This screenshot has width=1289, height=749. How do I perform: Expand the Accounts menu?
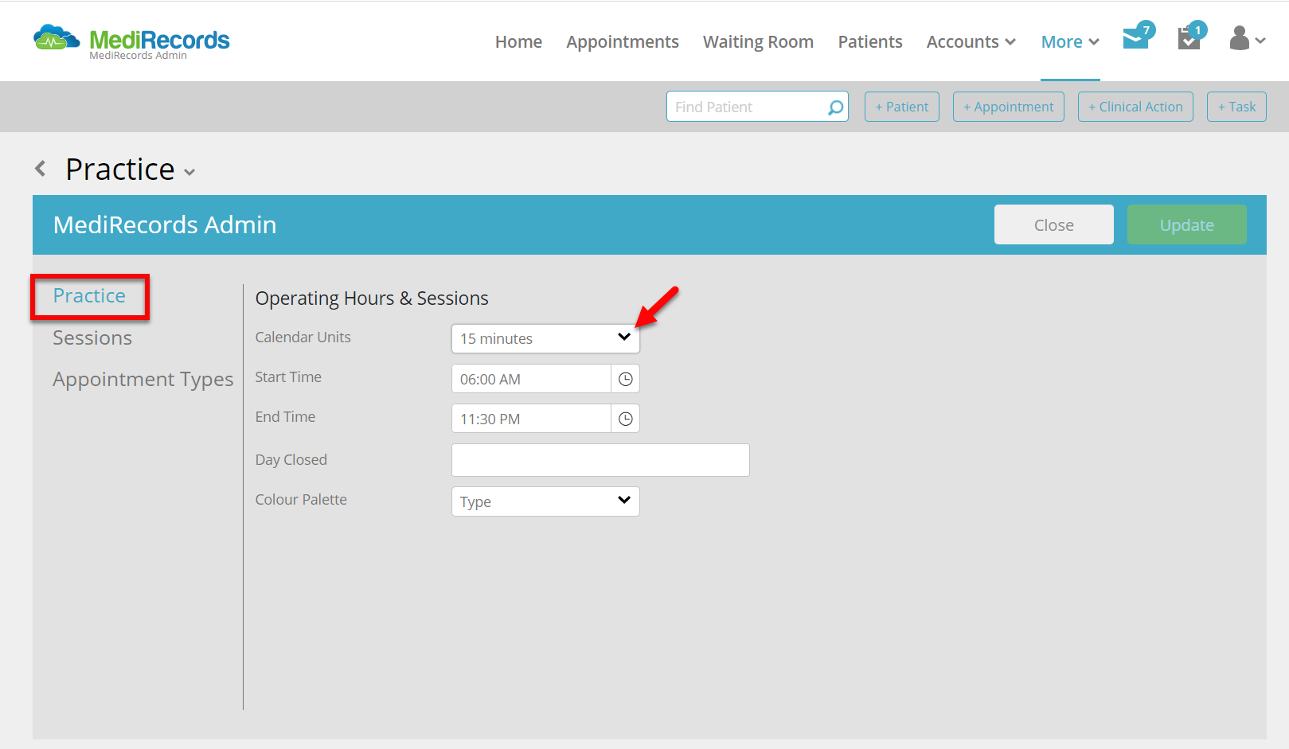pos(971,41)
